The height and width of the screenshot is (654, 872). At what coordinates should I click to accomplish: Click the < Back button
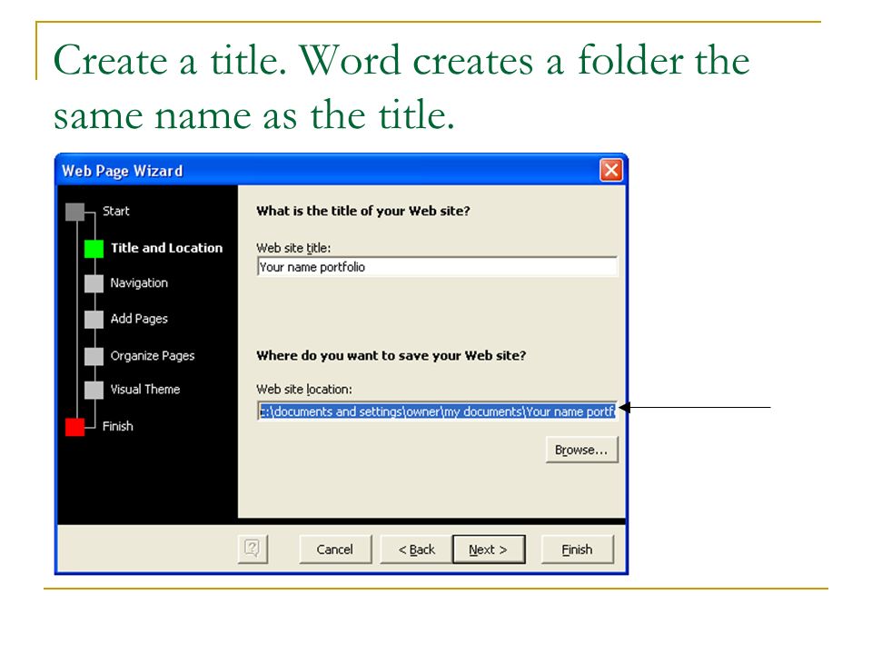(416, 550)
